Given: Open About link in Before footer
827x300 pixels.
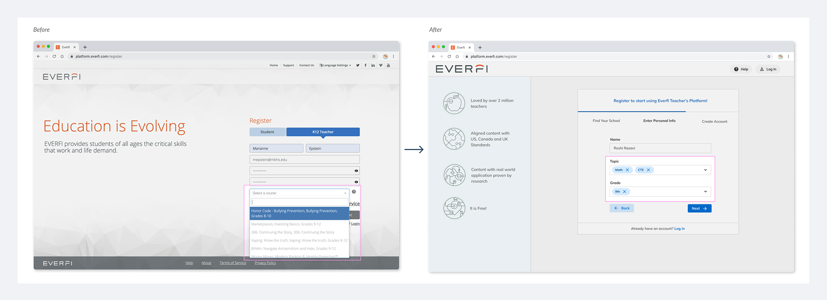Looking at the screenshot, I should point(206,263).
